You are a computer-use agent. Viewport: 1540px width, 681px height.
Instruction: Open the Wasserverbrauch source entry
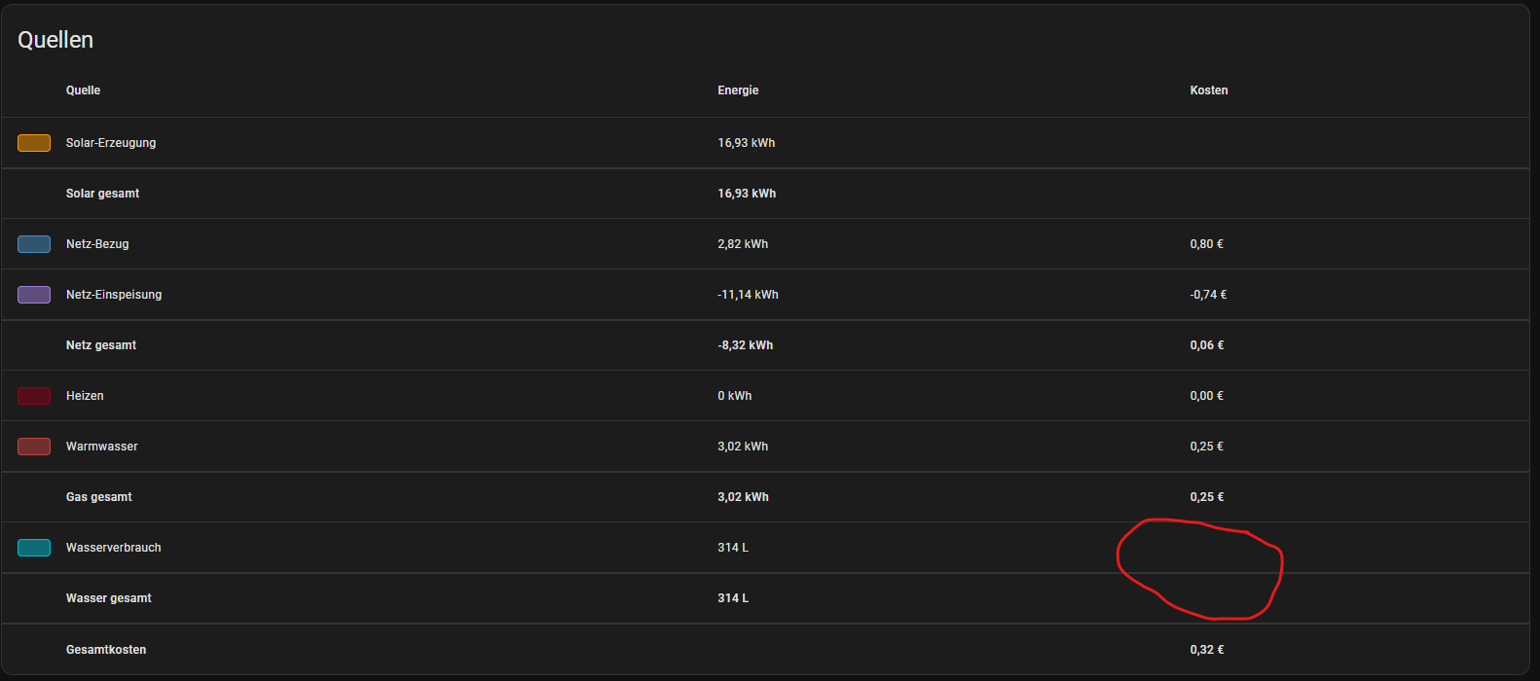[114, 548]
